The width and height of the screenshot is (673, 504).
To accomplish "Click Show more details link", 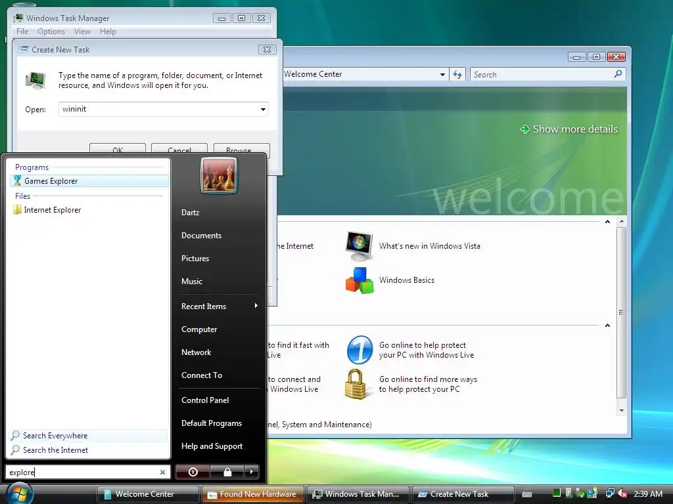I will (569, 129).
